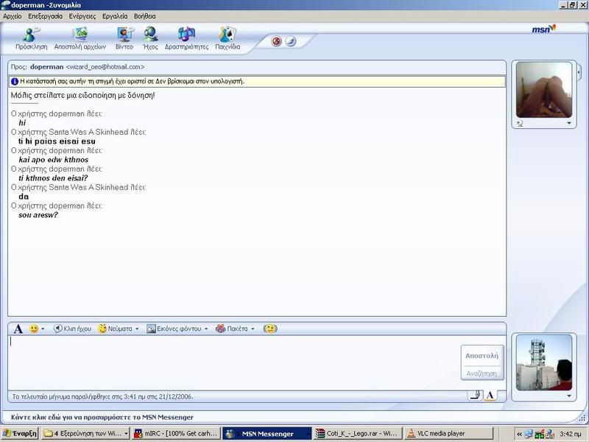Expand hidden system tray icons chevron
The image size is (589, 442).
[x=519, y=434]
